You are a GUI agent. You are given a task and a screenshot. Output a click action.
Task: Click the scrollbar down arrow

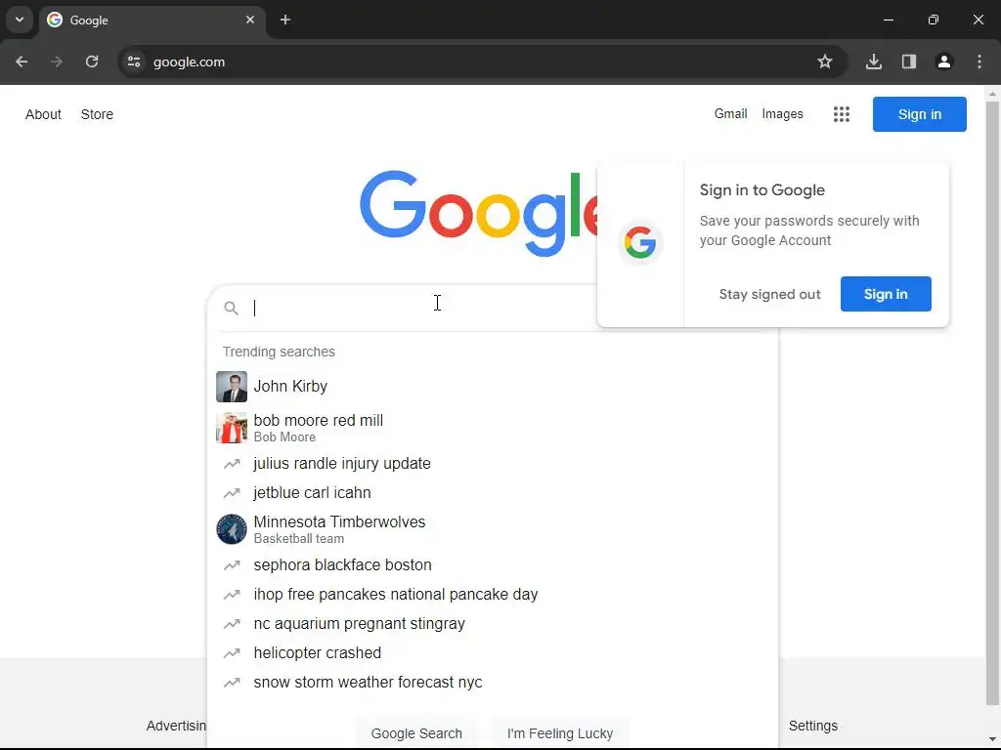pos(992,739)
